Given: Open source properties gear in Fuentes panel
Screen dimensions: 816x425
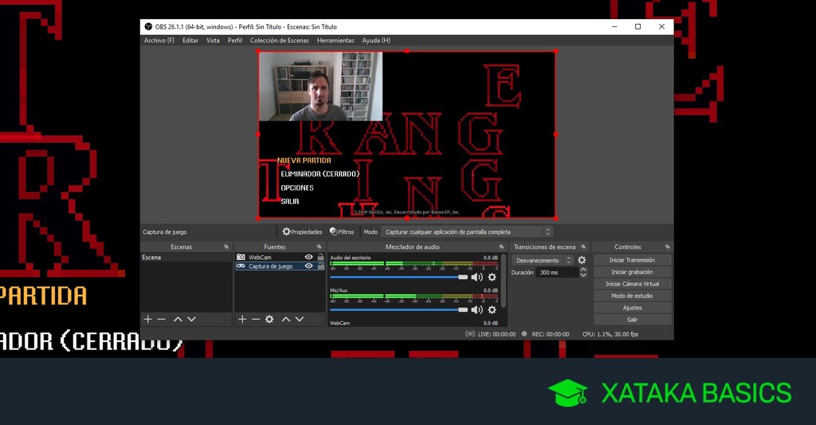Looking at the screenshot, I should 269,319.
